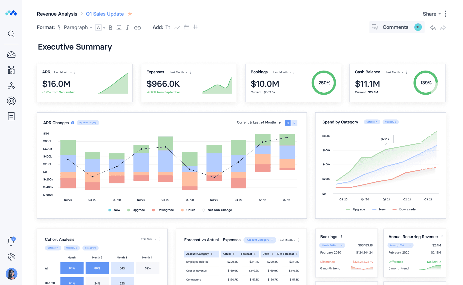Toggle the star favorite for Q1 Sales Update
Screen dimensions: 463x285
point(130,14)
